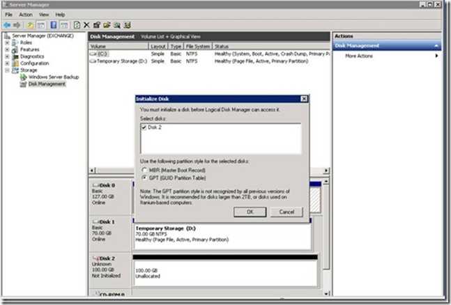
Task: Click the Back arrow toolbar icon
Action: (x=7, y=25)
